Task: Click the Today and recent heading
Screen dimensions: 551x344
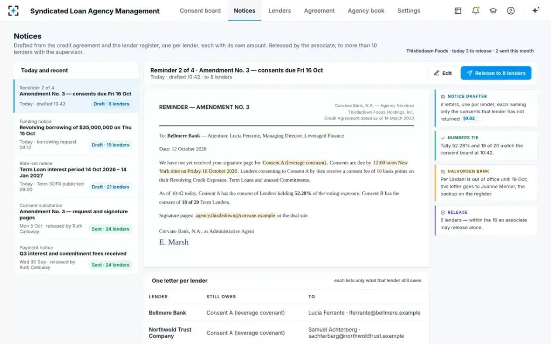Action: [45, 70]
